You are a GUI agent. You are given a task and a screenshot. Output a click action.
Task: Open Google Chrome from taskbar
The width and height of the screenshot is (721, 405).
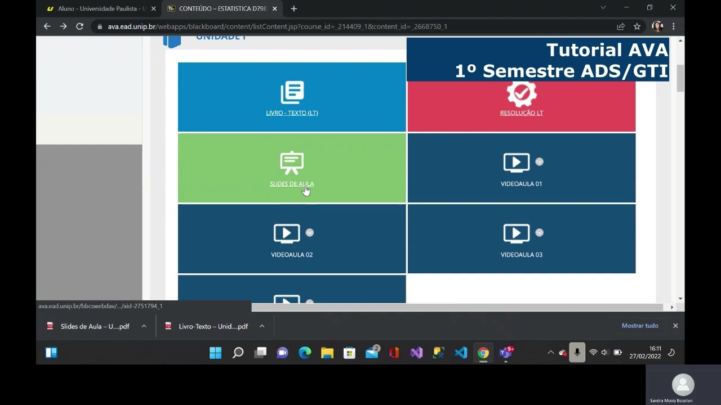483,353
